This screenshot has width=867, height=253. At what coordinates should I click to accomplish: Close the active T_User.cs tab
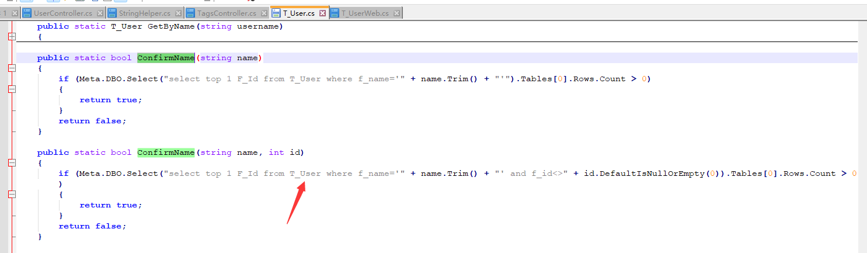pyautogui.click(x=322, y=13)
